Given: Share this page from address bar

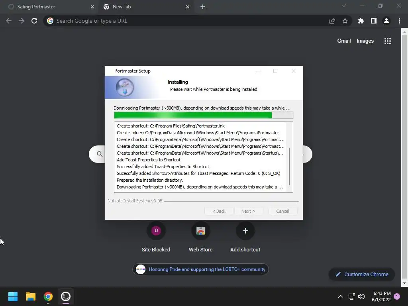Looking at the screenshot, I should tap(332, 21).
